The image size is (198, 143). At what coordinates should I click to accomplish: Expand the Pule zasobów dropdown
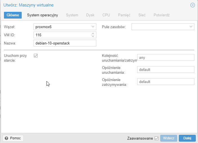[191, 27]
